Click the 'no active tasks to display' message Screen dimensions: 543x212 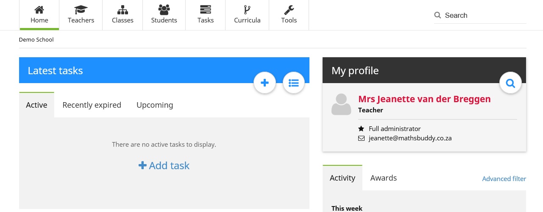click(164, 145)
